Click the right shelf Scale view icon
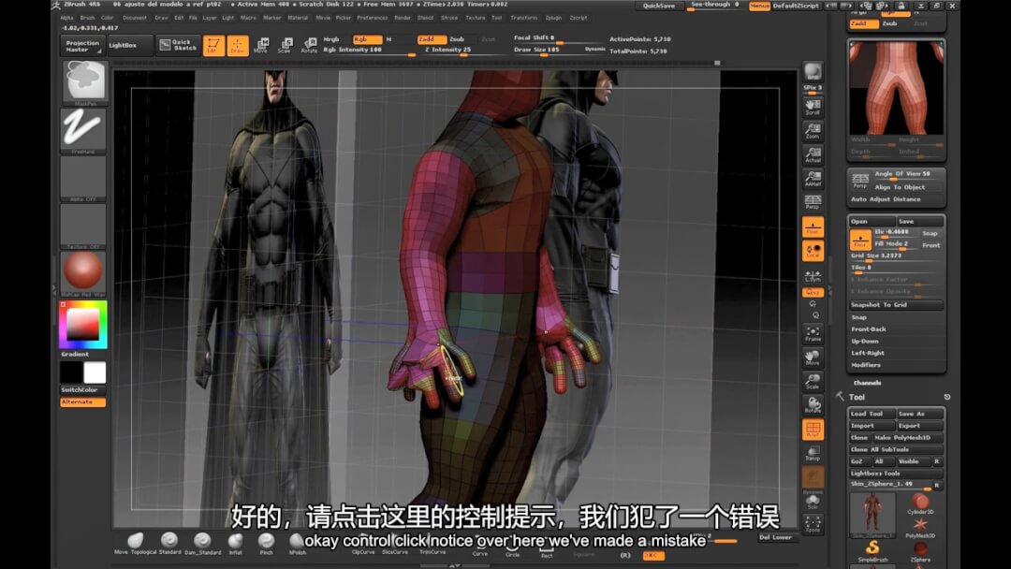 pyautogui.click(x=813, y=382)
